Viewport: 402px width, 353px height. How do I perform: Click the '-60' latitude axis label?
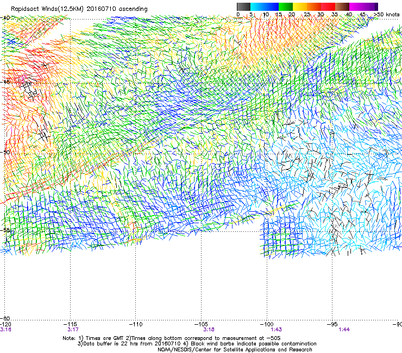(5, 318)
